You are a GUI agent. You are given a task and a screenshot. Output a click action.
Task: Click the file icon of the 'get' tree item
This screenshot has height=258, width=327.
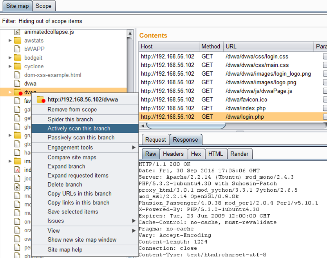[17, 118]
